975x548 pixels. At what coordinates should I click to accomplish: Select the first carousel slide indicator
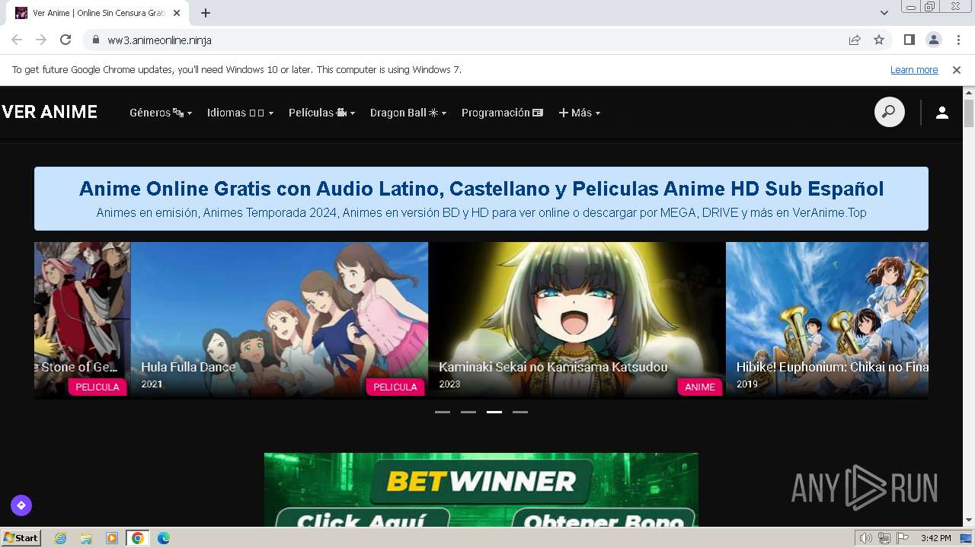[x=443, y=412]
